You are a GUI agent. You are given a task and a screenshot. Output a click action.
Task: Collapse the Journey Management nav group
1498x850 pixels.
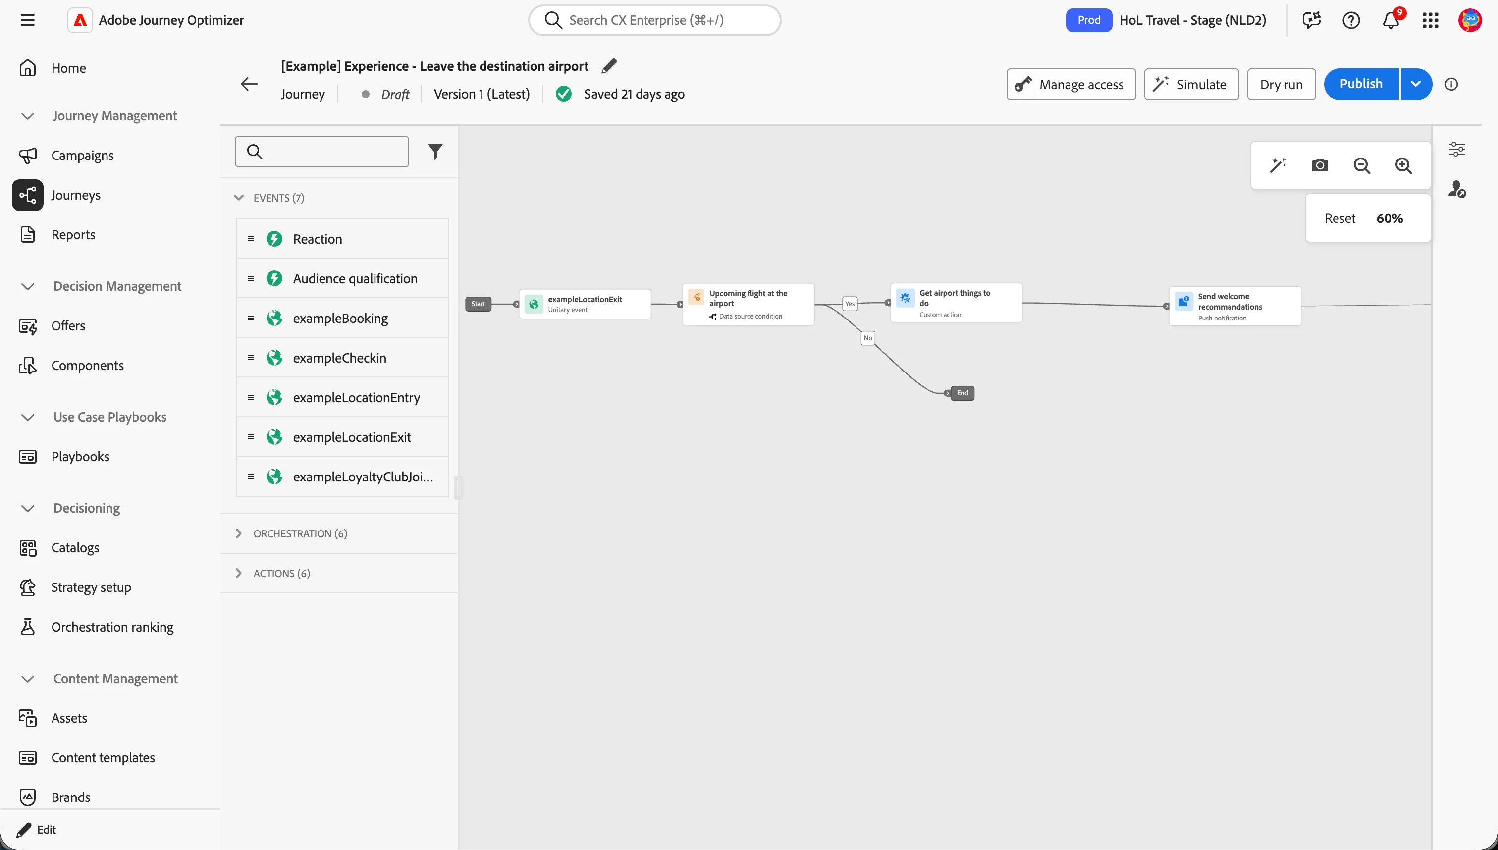[27, 115]
